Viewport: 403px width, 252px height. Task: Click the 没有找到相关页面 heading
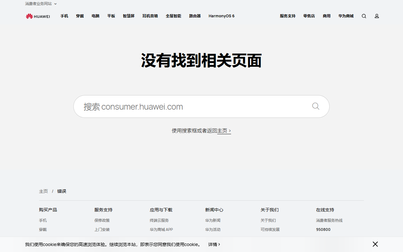coord(201,60)
